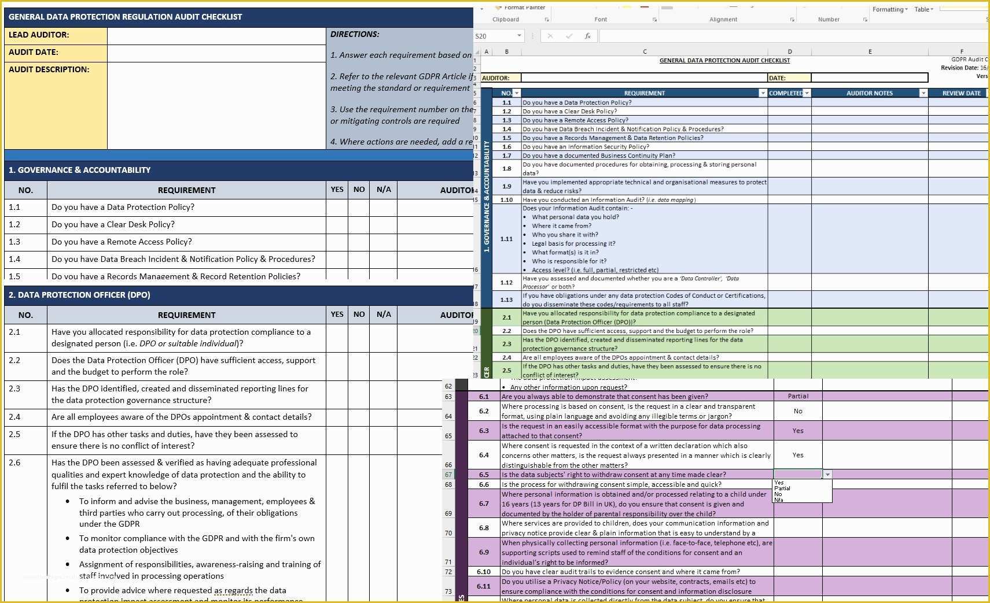
Task: Select column E header
Action: (870, 51)
